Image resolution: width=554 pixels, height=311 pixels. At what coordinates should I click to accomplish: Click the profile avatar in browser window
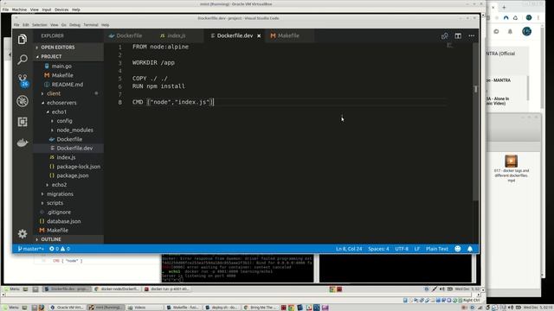pyautogui.click(x=526, y=31)
